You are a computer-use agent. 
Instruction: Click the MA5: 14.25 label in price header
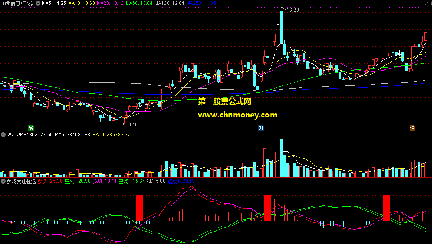54,3
